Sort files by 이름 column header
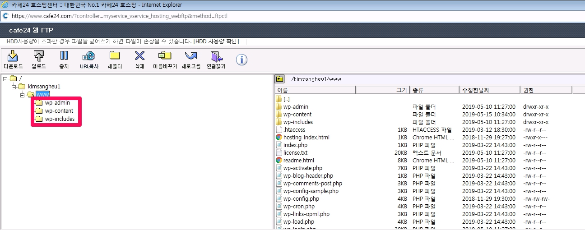 pos(315,90)
